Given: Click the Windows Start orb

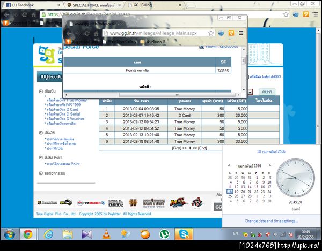Looking at the screenshot, I should coord(10,234).
